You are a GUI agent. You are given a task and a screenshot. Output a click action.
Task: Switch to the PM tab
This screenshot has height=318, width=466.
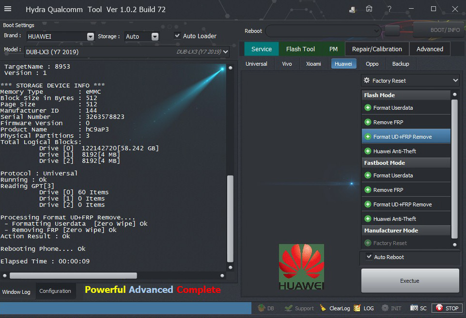333,49
